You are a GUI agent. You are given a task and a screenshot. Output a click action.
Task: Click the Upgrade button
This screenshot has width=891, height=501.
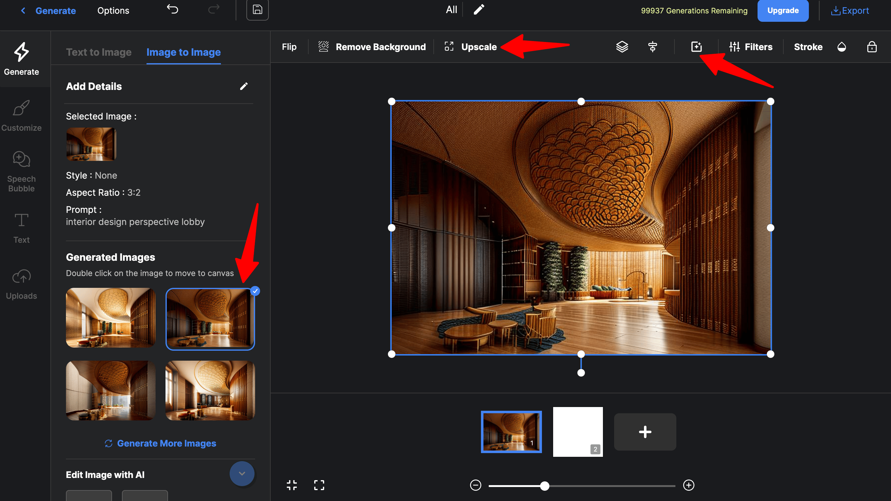pos(783,11)
